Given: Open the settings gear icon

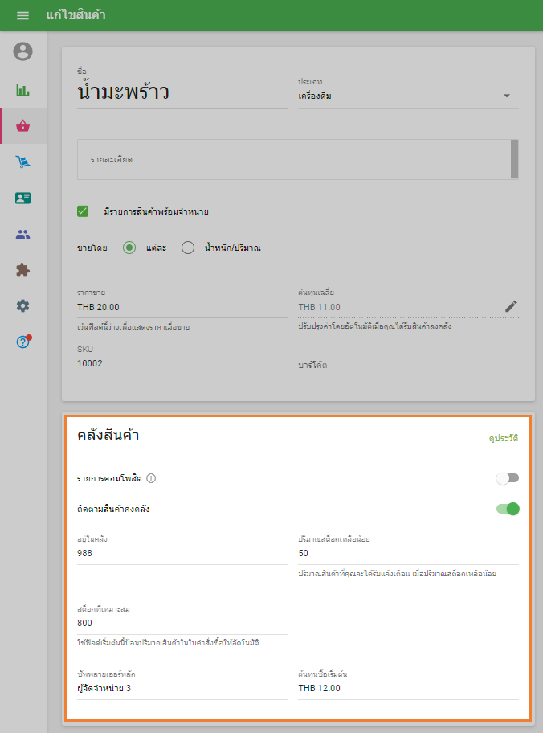Looking at the screenshot, I should point(23,306).
